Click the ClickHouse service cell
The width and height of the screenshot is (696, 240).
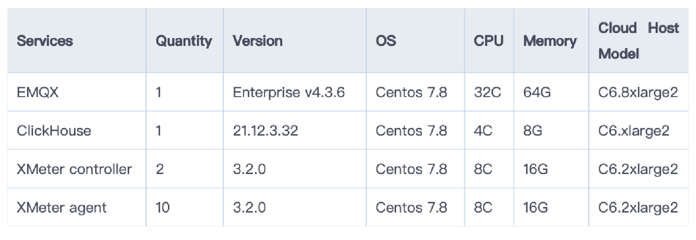pyautogui.click(x=54, y=131)
